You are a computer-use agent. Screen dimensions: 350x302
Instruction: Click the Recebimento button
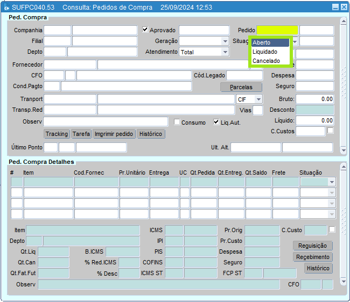tap(312, 257)
